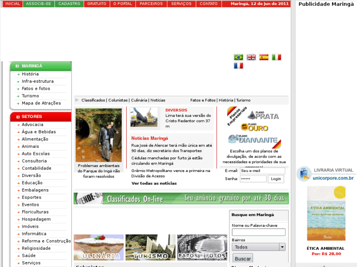Open the Cristo Redentor news thumbnail

coord(144,117)
